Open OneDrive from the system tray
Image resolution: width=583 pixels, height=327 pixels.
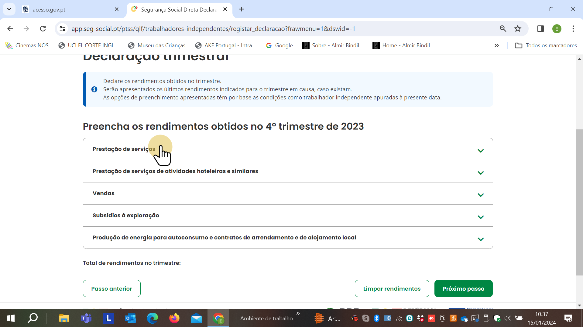[x=464, y=318]
